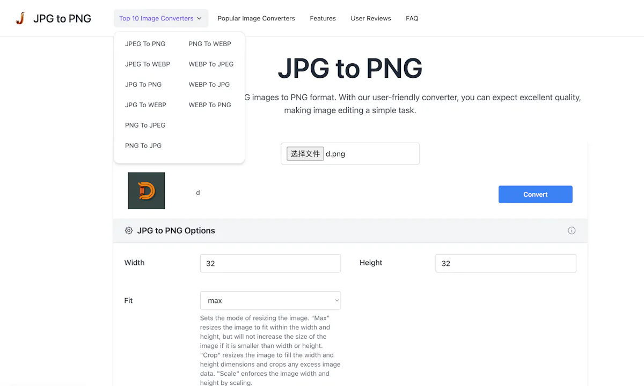
Task: Choose WEBP To PNG menu entry
Action: pos(210,105)
